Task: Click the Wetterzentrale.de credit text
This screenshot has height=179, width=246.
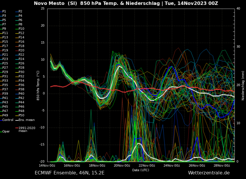Action: [209, 173]
